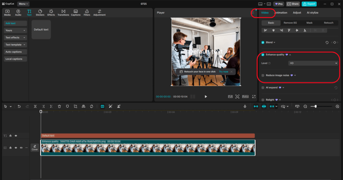Uncheck the Enhance quality checkbox

point(263,54)
